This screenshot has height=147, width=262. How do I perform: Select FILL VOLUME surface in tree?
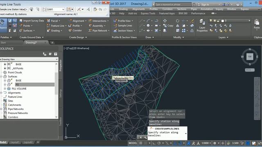coord(19,89)
